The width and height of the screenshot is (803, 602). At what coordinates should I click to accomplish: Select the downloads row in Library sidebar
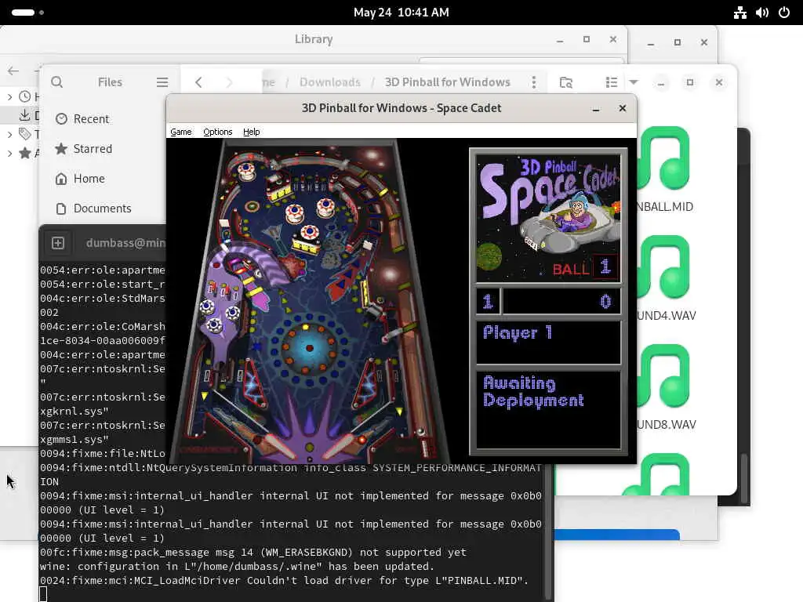click(20, 115)
